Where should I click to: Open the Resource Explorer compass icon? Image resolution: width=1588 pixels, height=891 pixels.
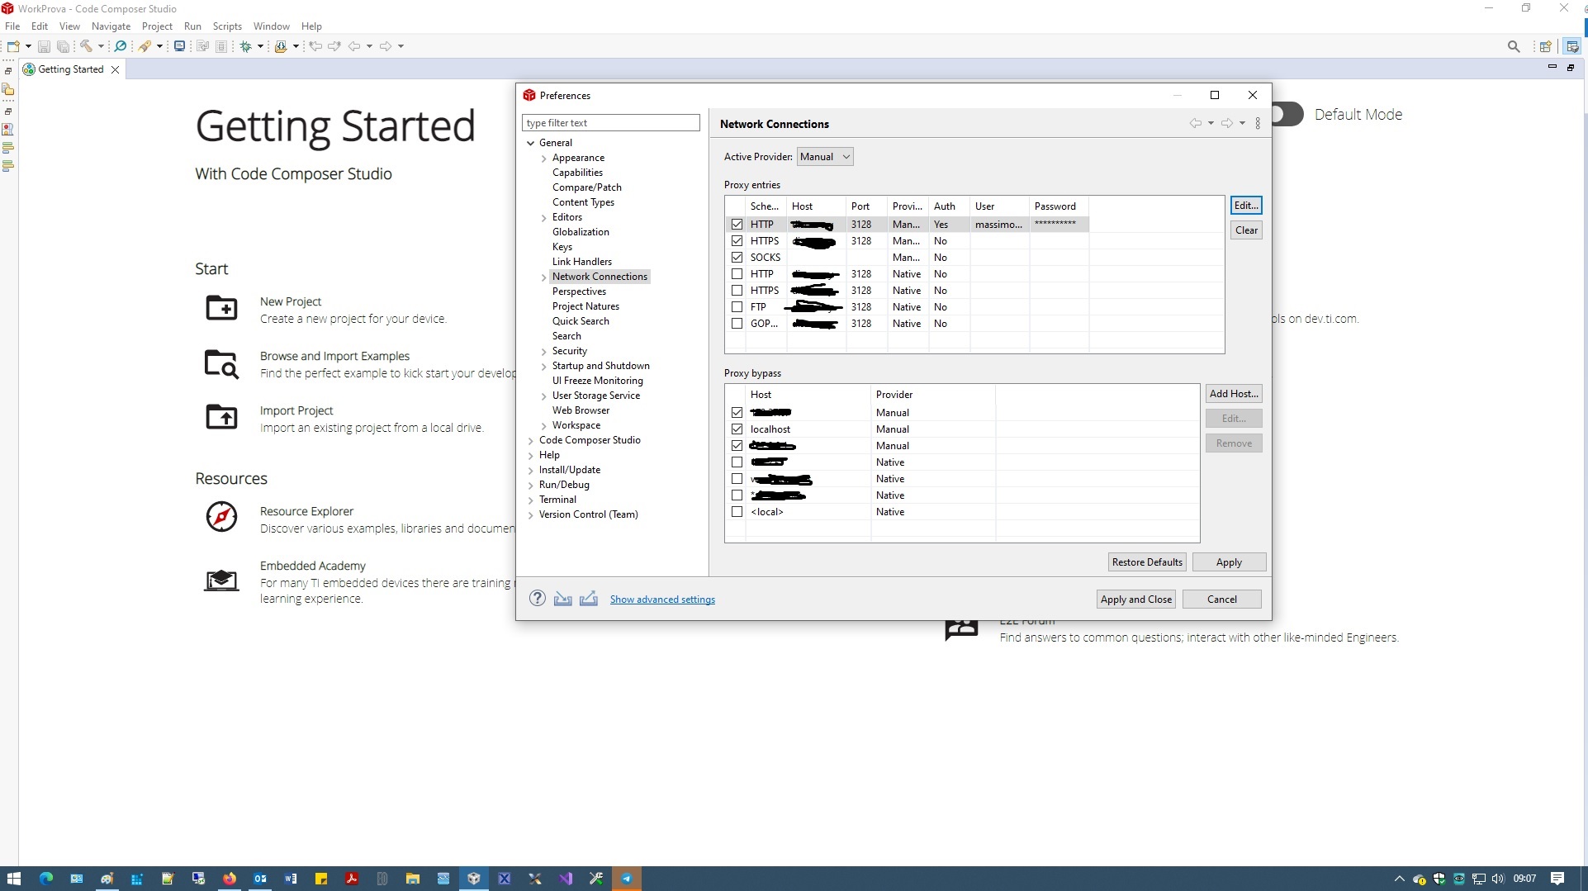(221, 517)
